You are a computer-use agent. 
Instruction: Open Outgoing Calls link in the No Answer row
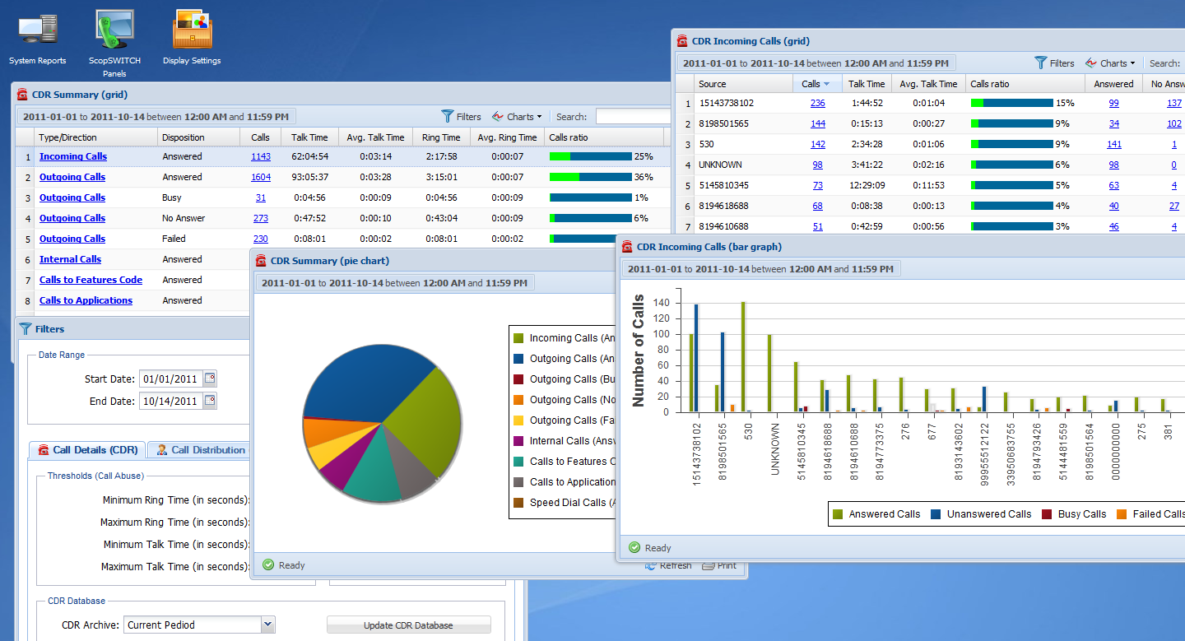tap(72, 218)
